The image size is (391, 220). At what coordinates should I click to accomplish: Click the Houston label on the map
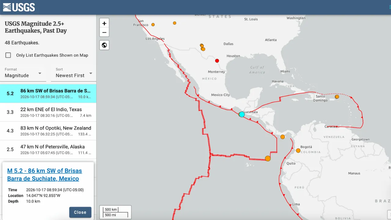coord(233,56)
